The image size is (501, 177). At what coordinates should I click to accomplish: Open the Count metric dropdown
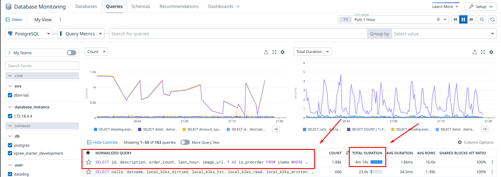click(x=96, y=52)
